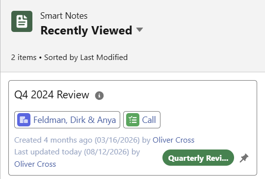Open the info icon beside Q4 2024 Review

(99, 96)
